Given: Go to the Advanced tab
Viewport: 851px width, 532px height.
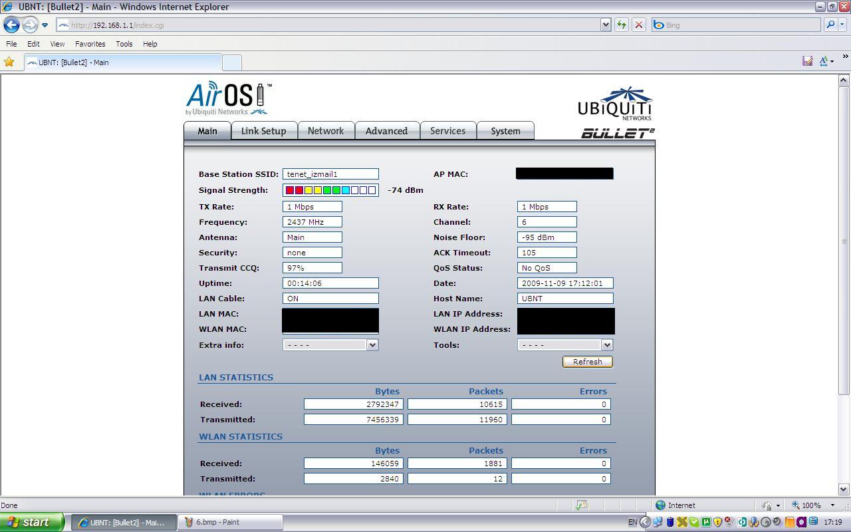Looking at the screenshot, I should 386,131.
